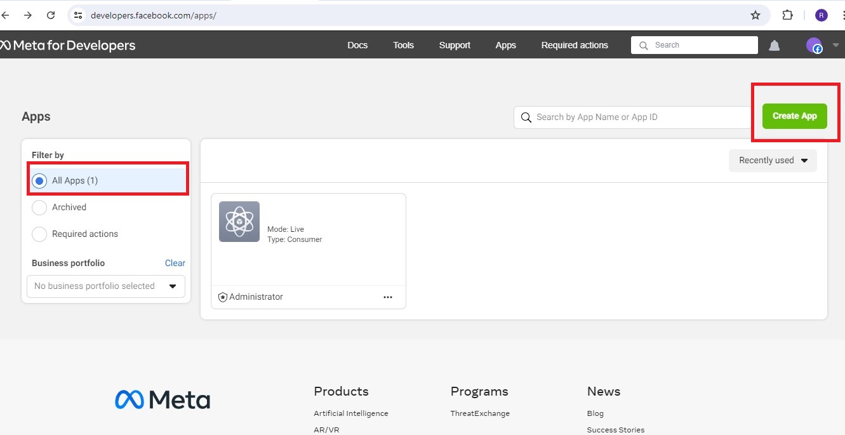Click the Clear link for business portfolio
Image resolution: width=845 pixels, height=435 pixels.
pos(175,263)
